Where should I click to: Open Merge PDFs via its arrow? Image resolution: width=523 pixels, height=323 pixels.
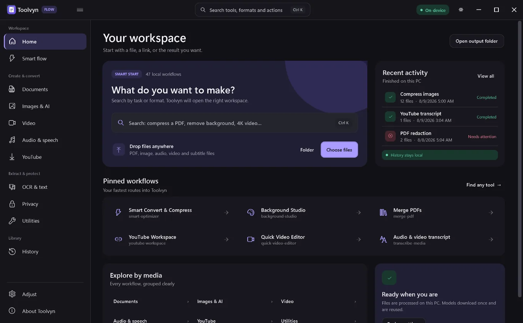coord(491,213)
